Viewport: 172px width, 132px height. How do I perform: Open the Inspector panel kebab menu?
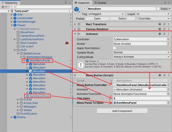click(x=169, y=3)
